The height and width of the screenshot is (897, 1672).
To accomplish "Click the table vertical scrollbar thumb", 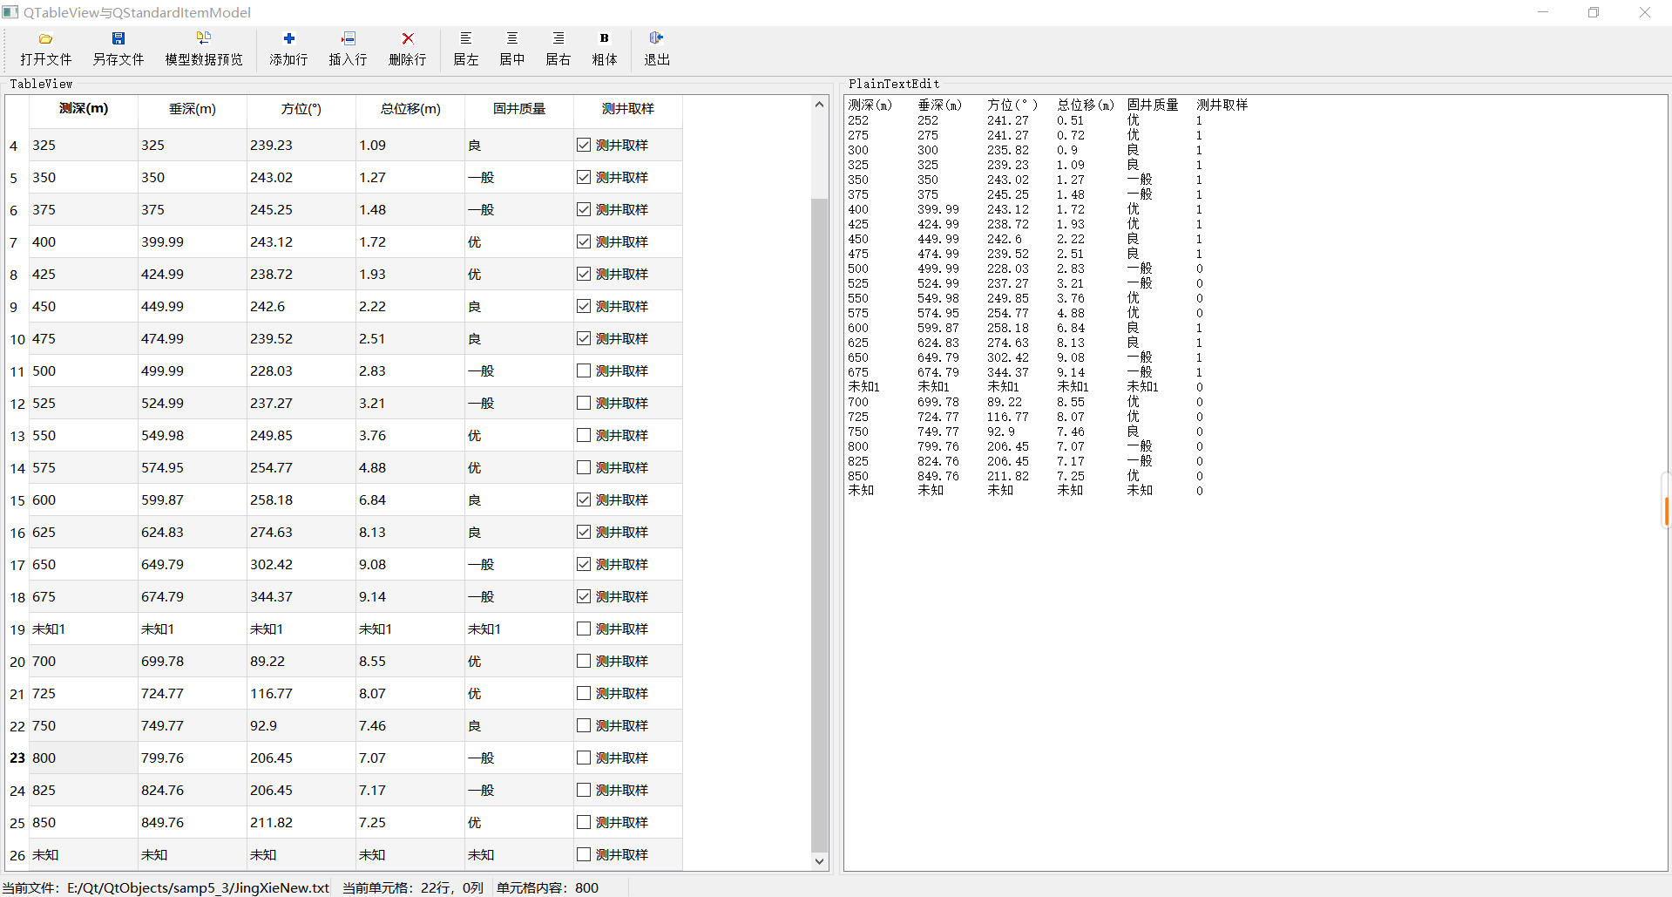I will click(819, 525).
